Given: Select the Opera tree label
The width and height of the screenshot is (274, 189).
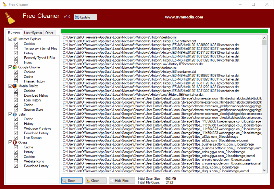Looking at the screenshot, I should coord(23,143).
